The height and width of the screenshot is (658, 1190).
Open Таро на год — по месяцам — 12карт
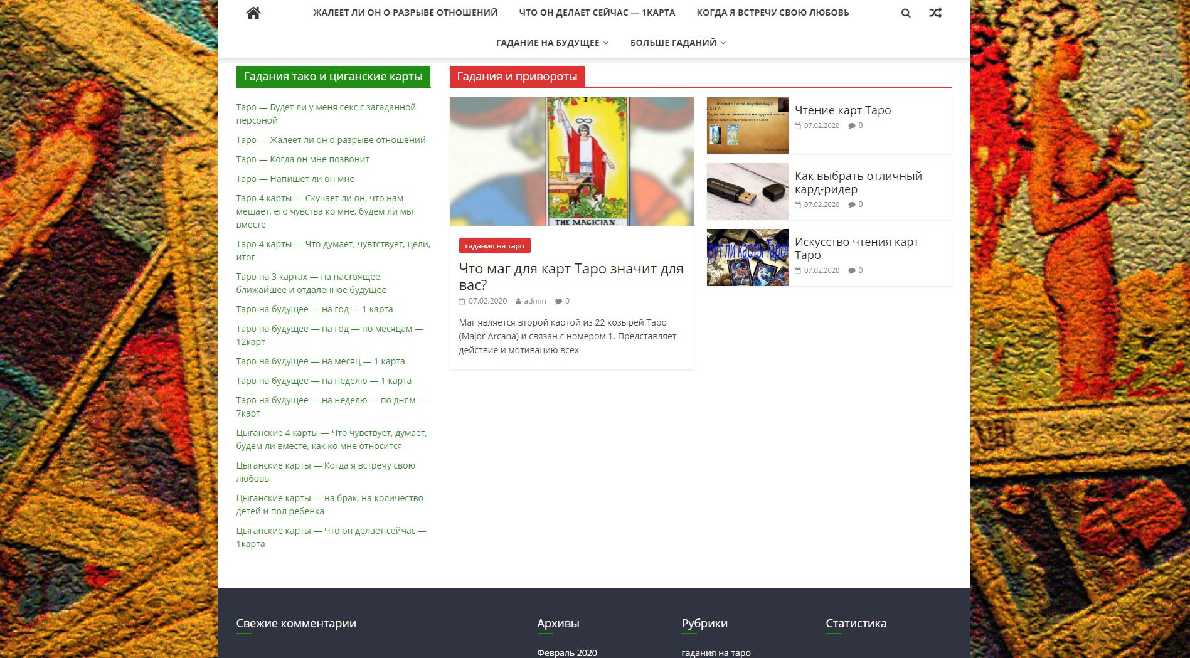pos(329,335)
